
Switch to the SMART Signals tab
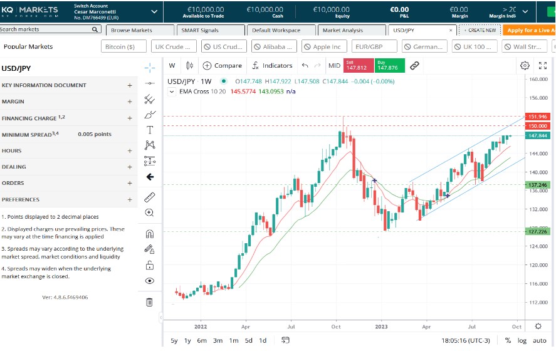[210, 30]
